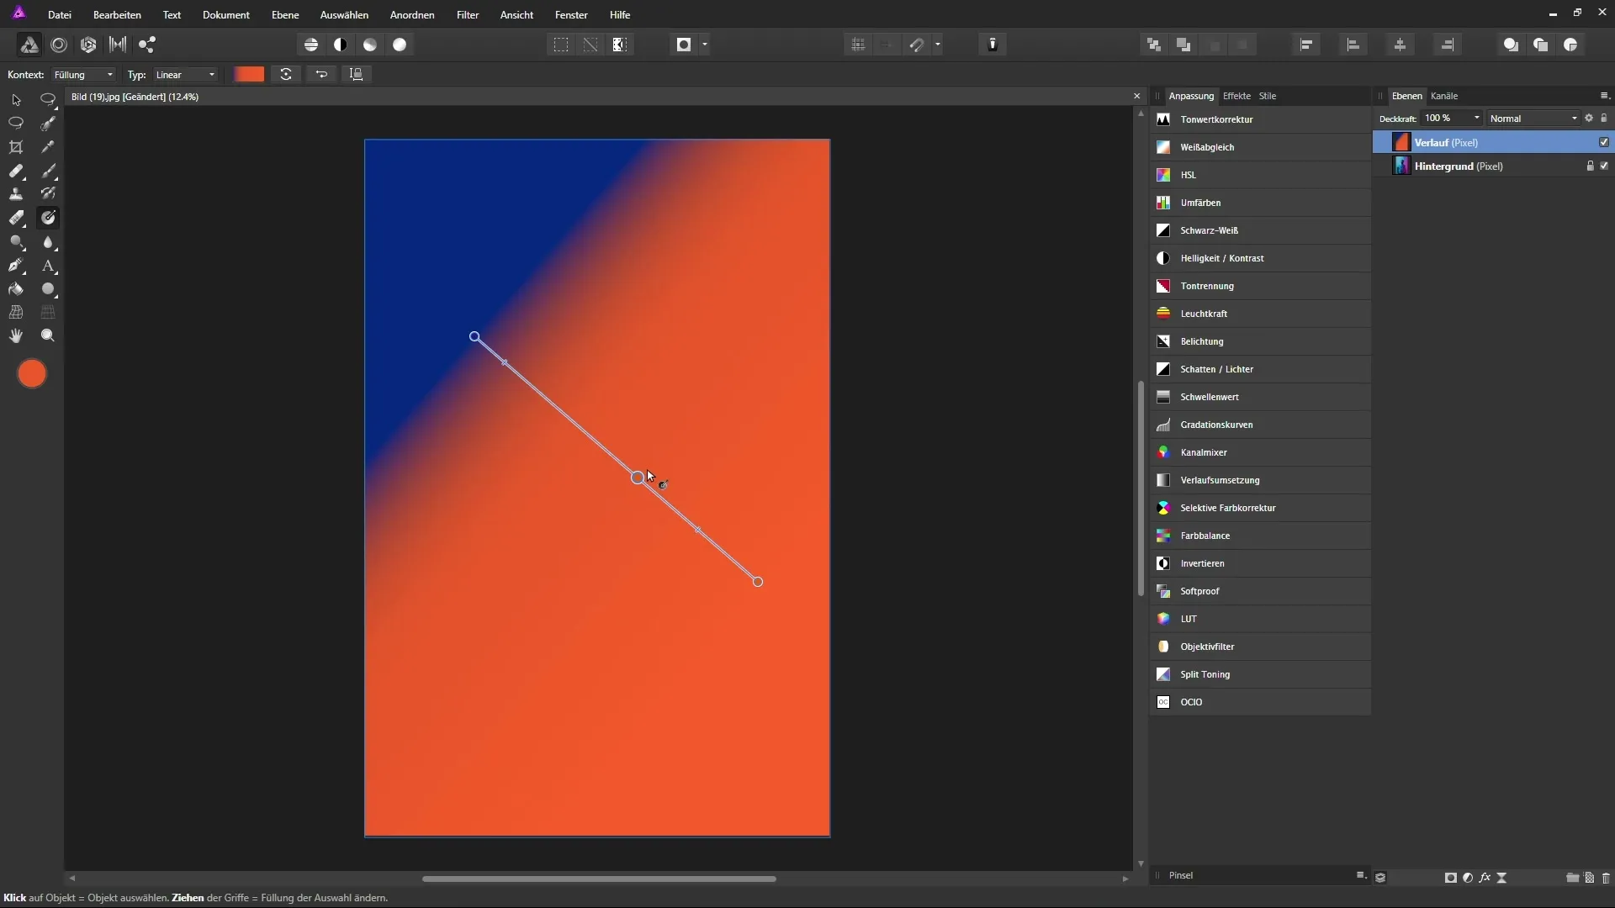Toggle Snapping magnet in toolbar

click(x=917, y=45)
